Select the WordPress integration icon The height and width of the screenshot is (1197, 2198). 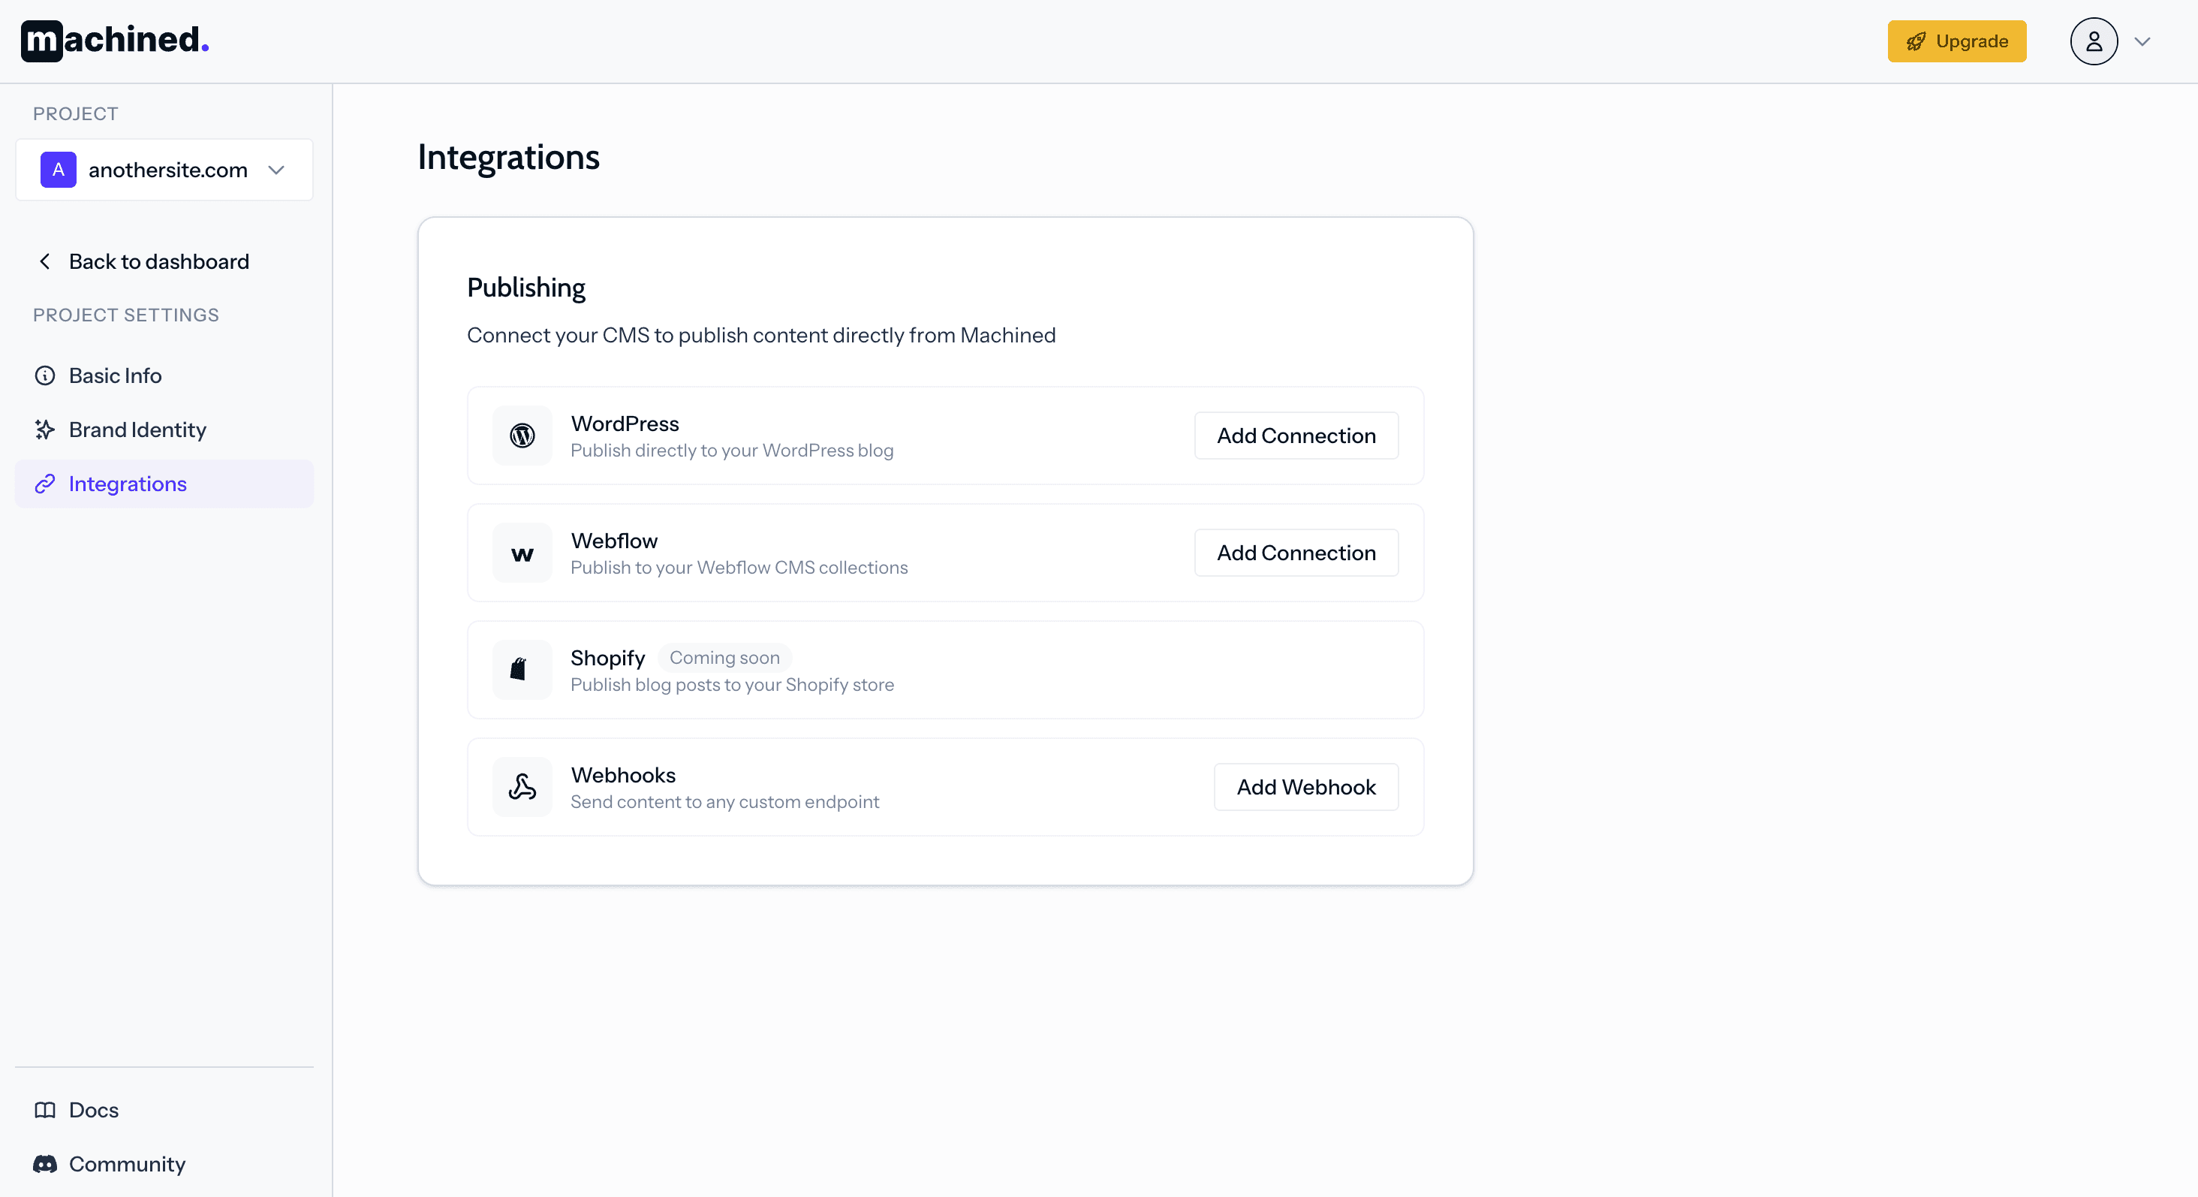click(x=521, y=436)
